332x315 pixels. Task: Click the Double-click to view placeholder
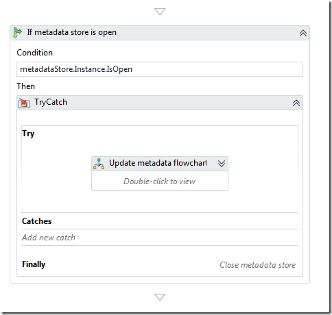[160, 181]
